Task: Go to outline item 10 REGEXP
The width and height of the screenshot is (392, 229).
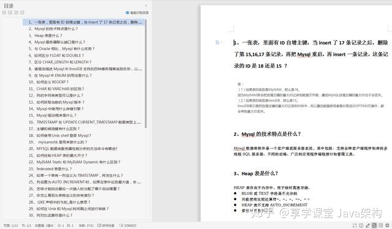Action: [48, 82]
